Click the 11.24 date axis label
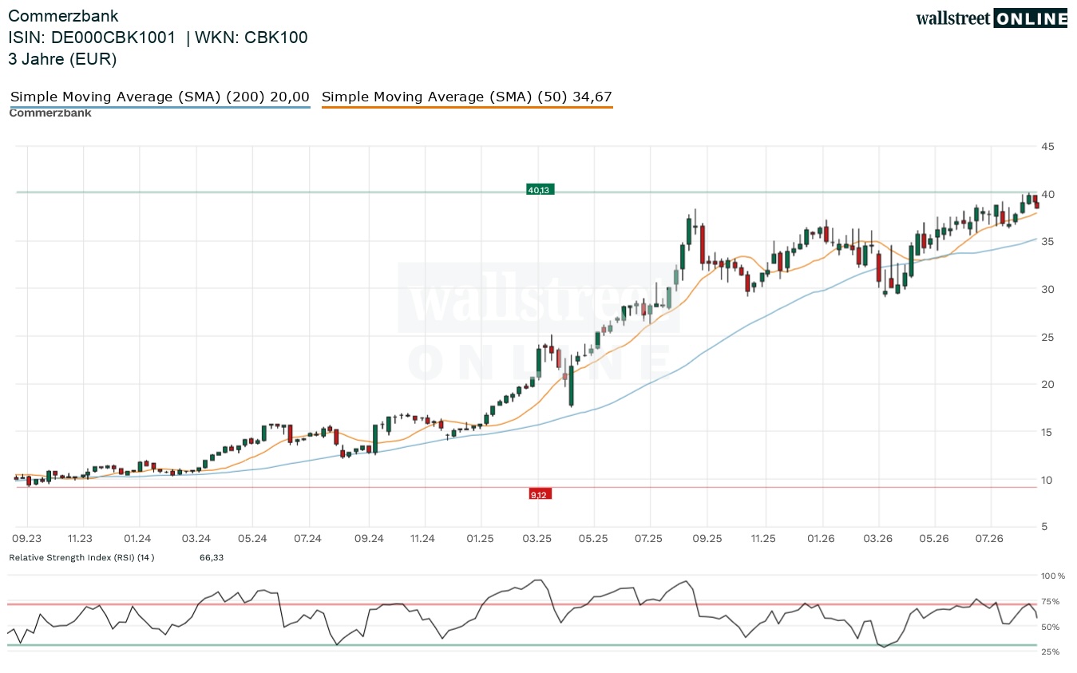Viewport: 1077px width, 673px height. (x=422, y=539)
